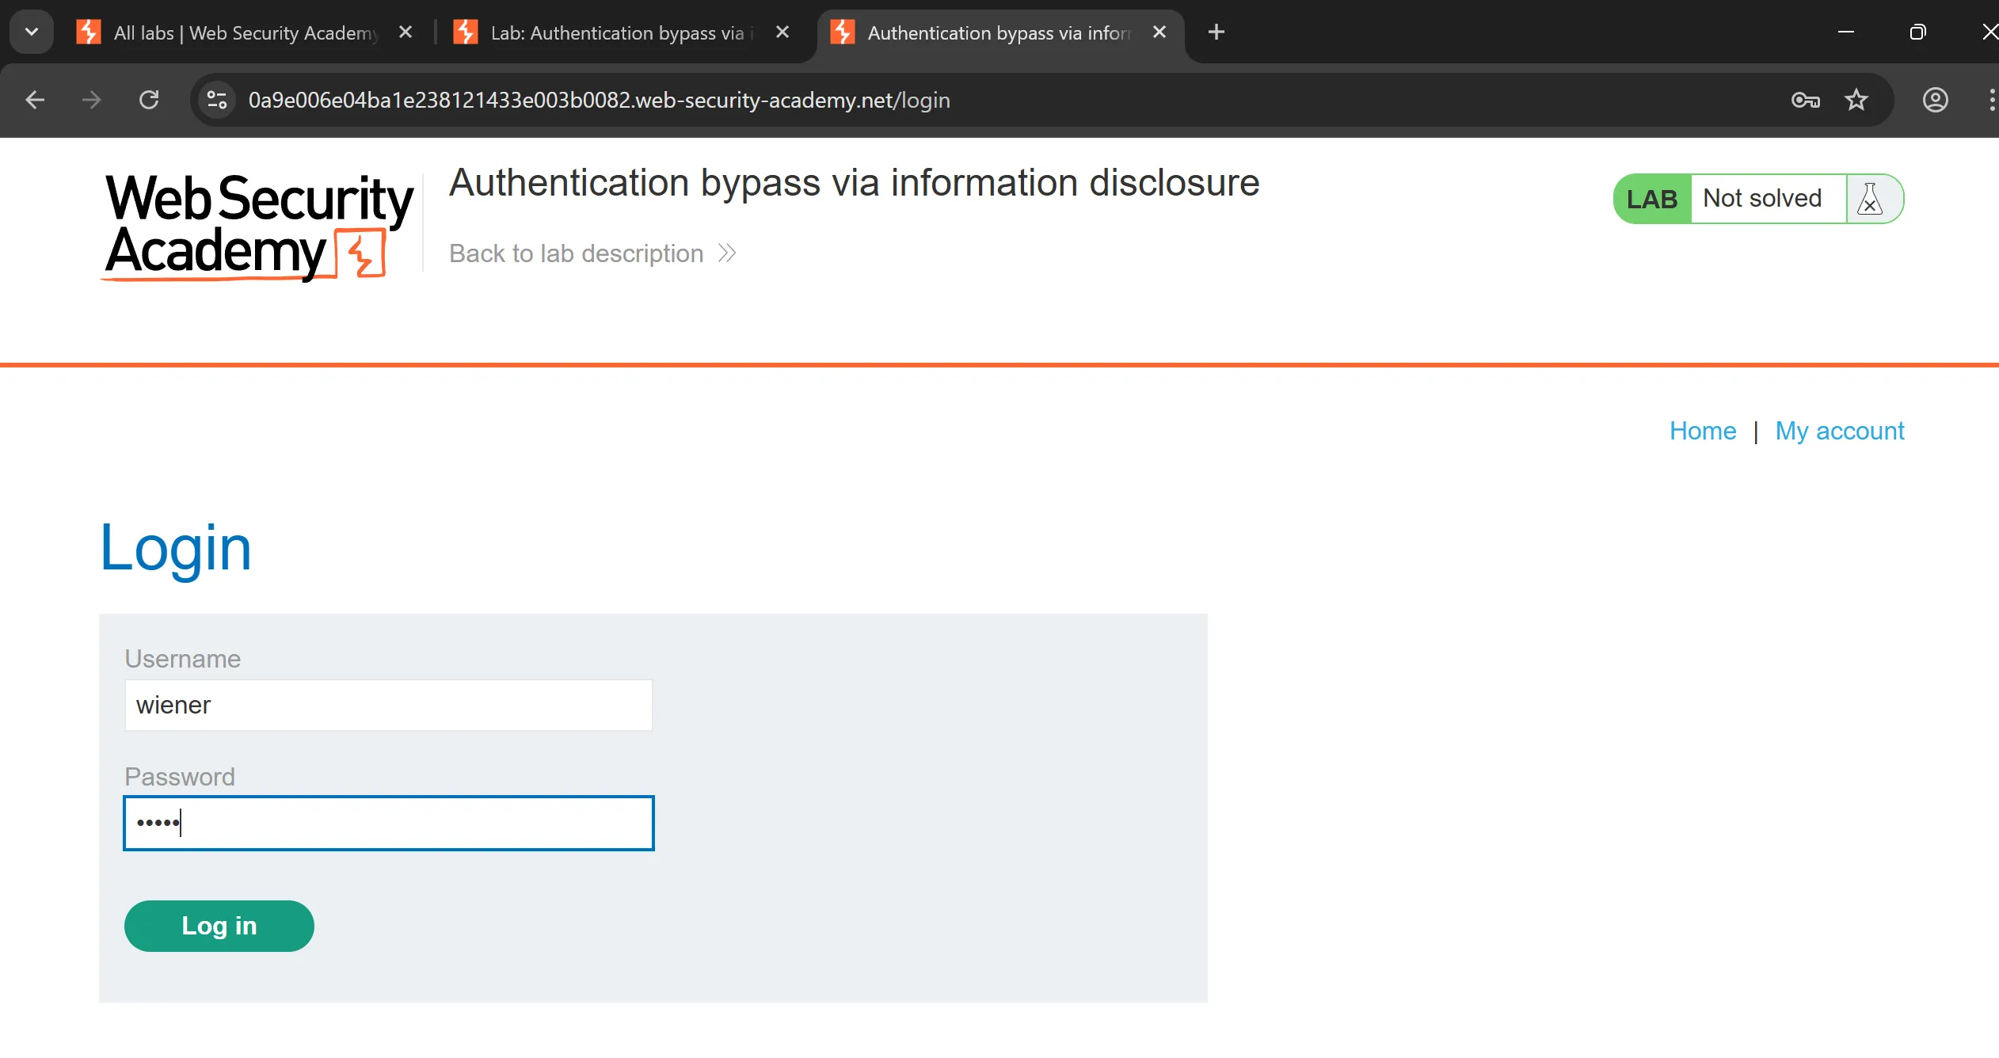Viewport: 1999px width, 1058px height.
Task: Close the All labs tab
Action: 406,32
